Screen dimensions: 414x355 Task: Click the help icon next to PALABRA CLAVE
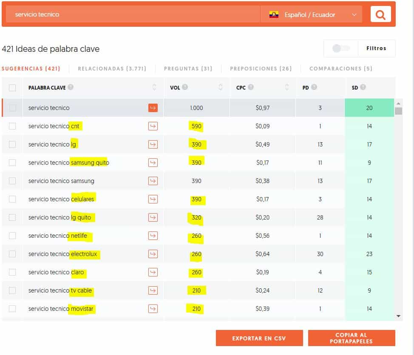click(x=71, y=87)
